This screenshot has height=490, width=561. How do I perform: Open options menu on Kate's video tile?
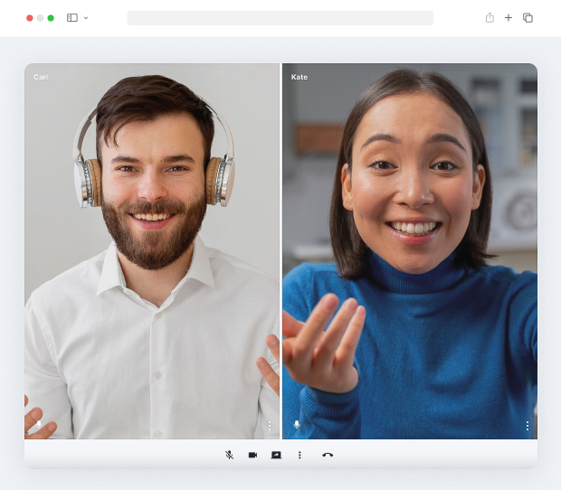528,425
